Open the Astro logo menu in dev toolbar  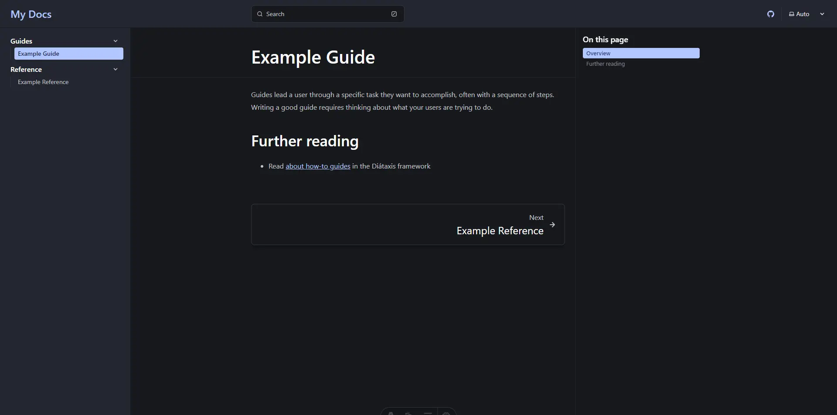tap(391, 412)
